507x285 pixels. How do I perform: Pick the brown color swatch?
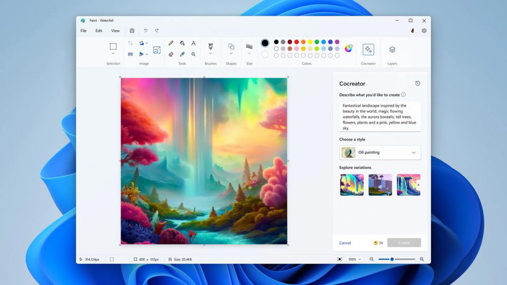(290, 49)
